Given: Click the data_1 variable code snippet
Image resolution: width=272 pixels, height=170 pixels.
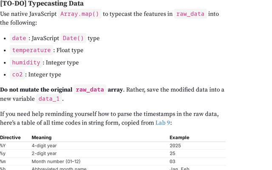Looking at the screenshot, I should point(49,99).
